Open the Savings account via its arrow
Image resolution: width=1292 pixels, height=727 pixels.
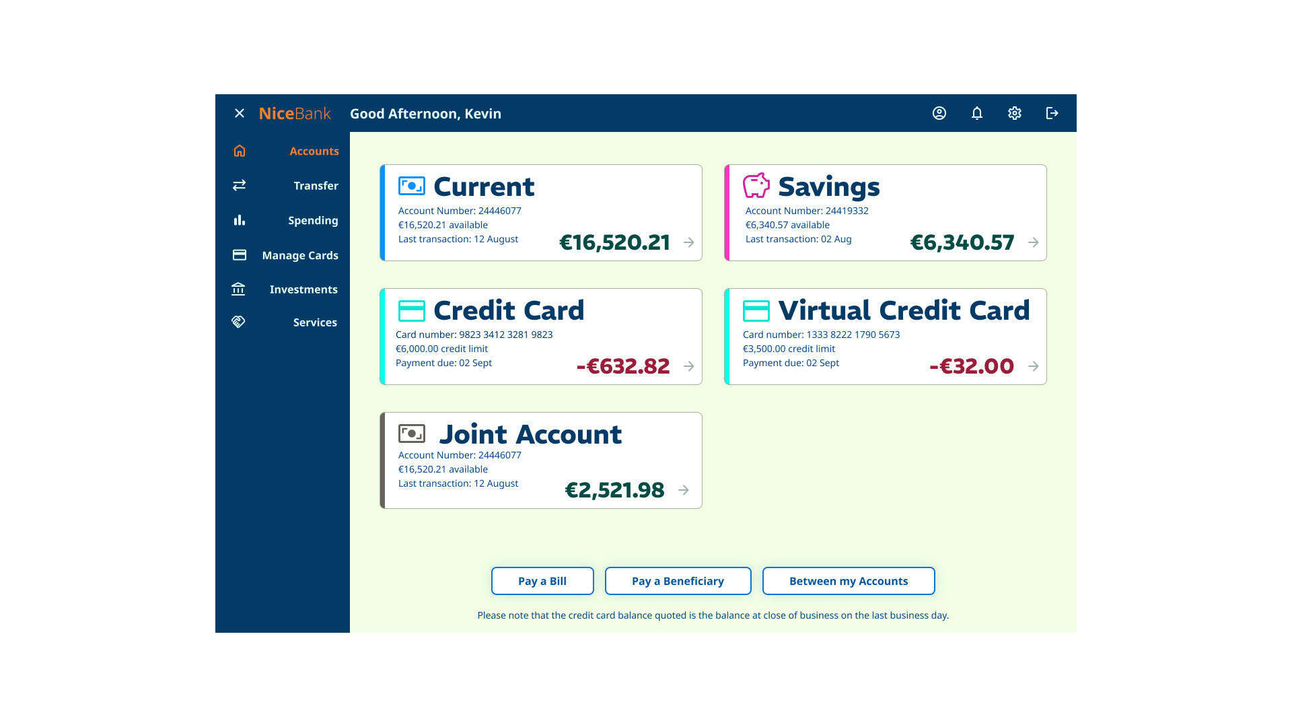1033,243
